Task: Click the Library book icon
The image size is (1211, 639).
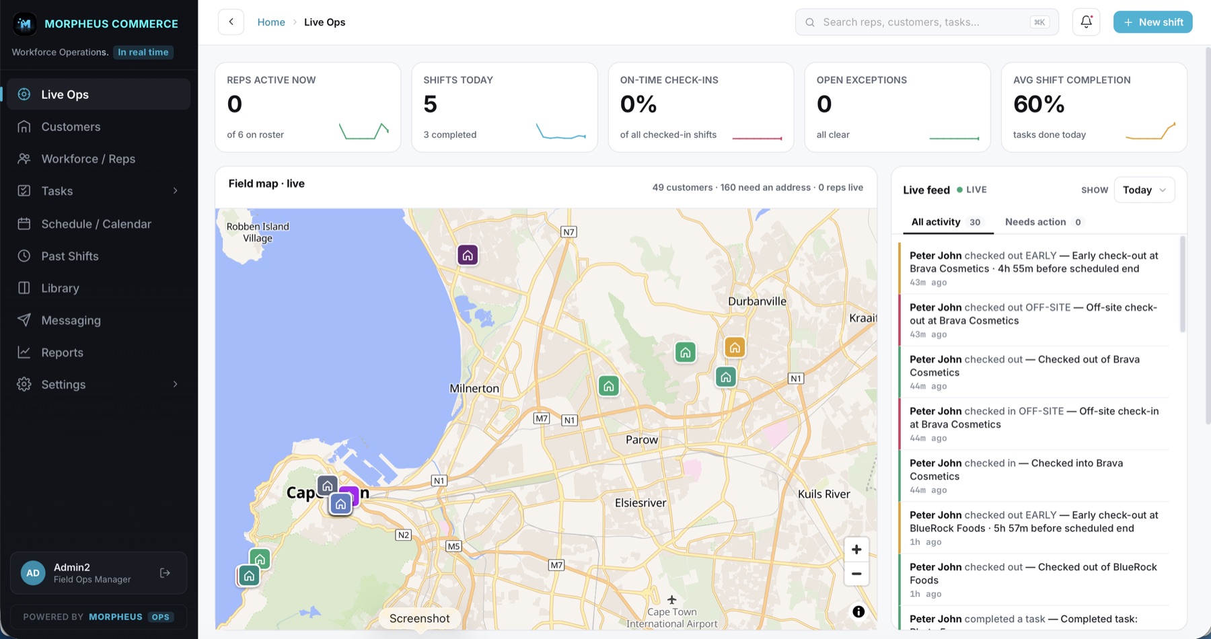Action: [24, 288]
